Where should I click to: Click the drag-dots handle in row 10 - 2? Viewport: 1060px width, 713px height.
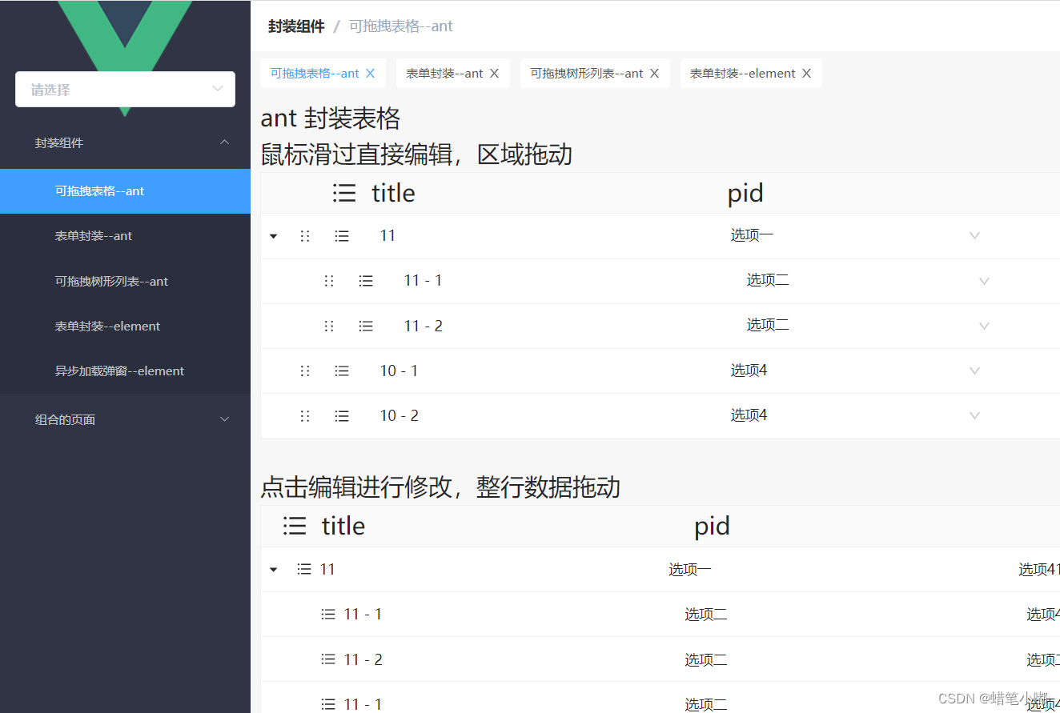coord(305,415)
